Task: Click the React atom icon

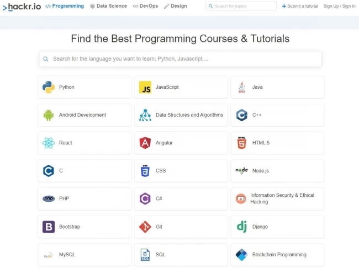Action: 49,143
